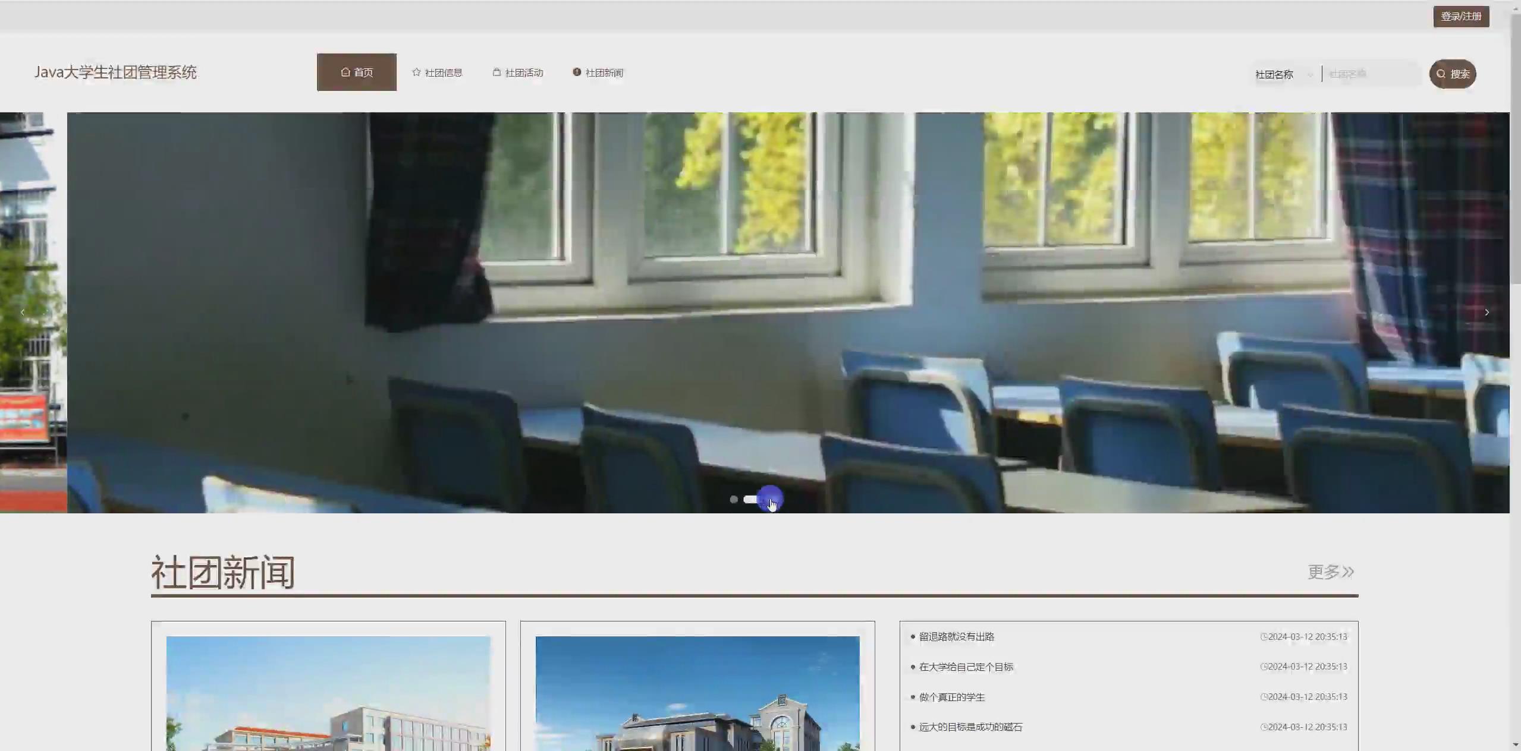Select the first carousel indicator dot

click(x=734, y=500)
